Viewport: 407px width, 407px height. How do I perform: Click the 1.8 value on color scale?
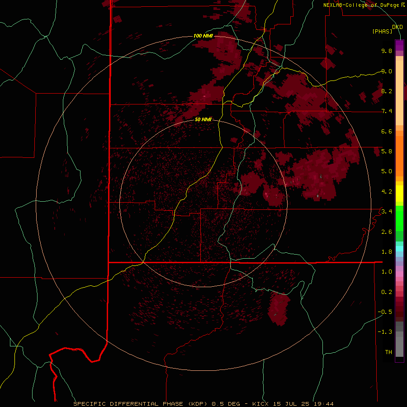[387, 252]
